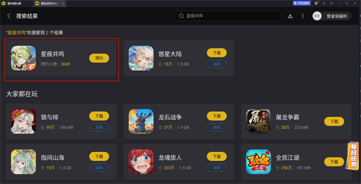Open the 屠龙争霸 game icon
This screenshot has width=361, height=184.
click(258, 121)
